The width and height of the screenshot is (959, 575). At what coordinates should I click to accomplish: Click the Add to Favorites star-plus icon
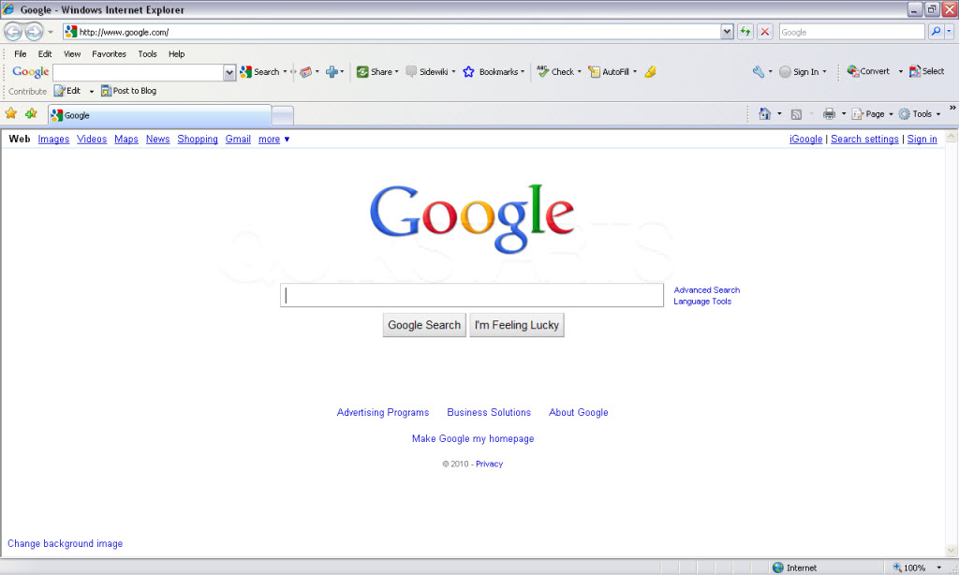click(31, 113)
